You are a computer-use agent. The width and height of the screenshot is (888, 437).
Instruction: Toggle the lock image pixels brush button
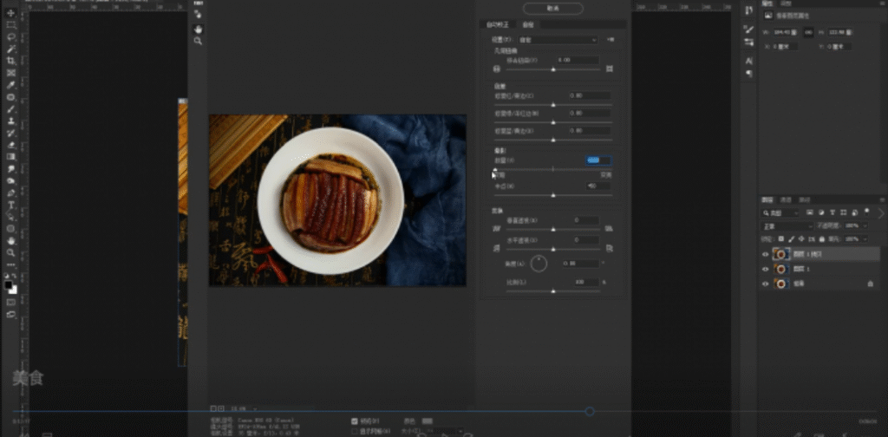pos(792,239)
